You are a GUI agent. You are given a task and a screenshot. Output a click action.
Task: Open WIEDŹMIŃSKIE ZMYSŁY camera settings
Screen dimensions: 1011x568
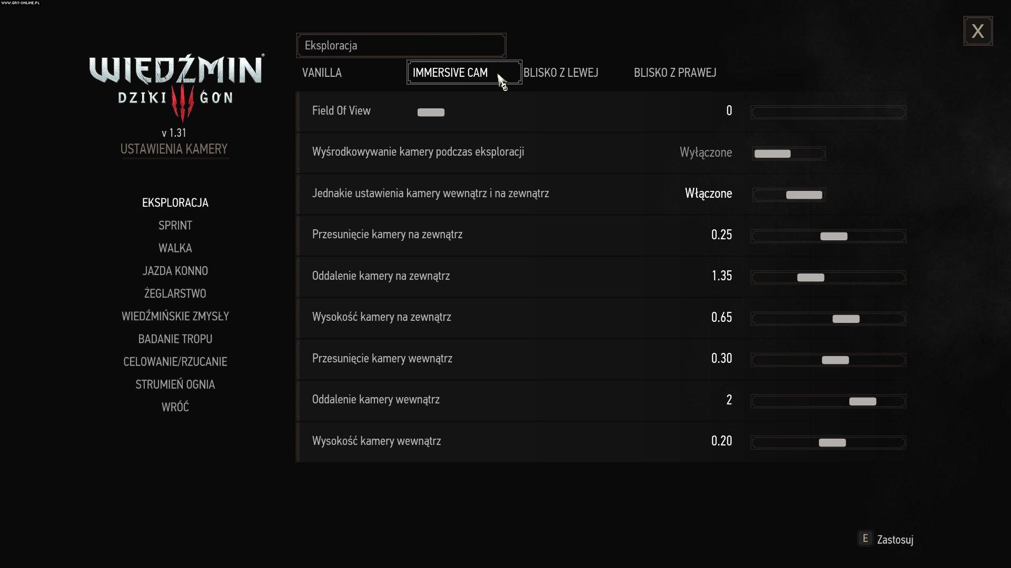pos(175,316)
